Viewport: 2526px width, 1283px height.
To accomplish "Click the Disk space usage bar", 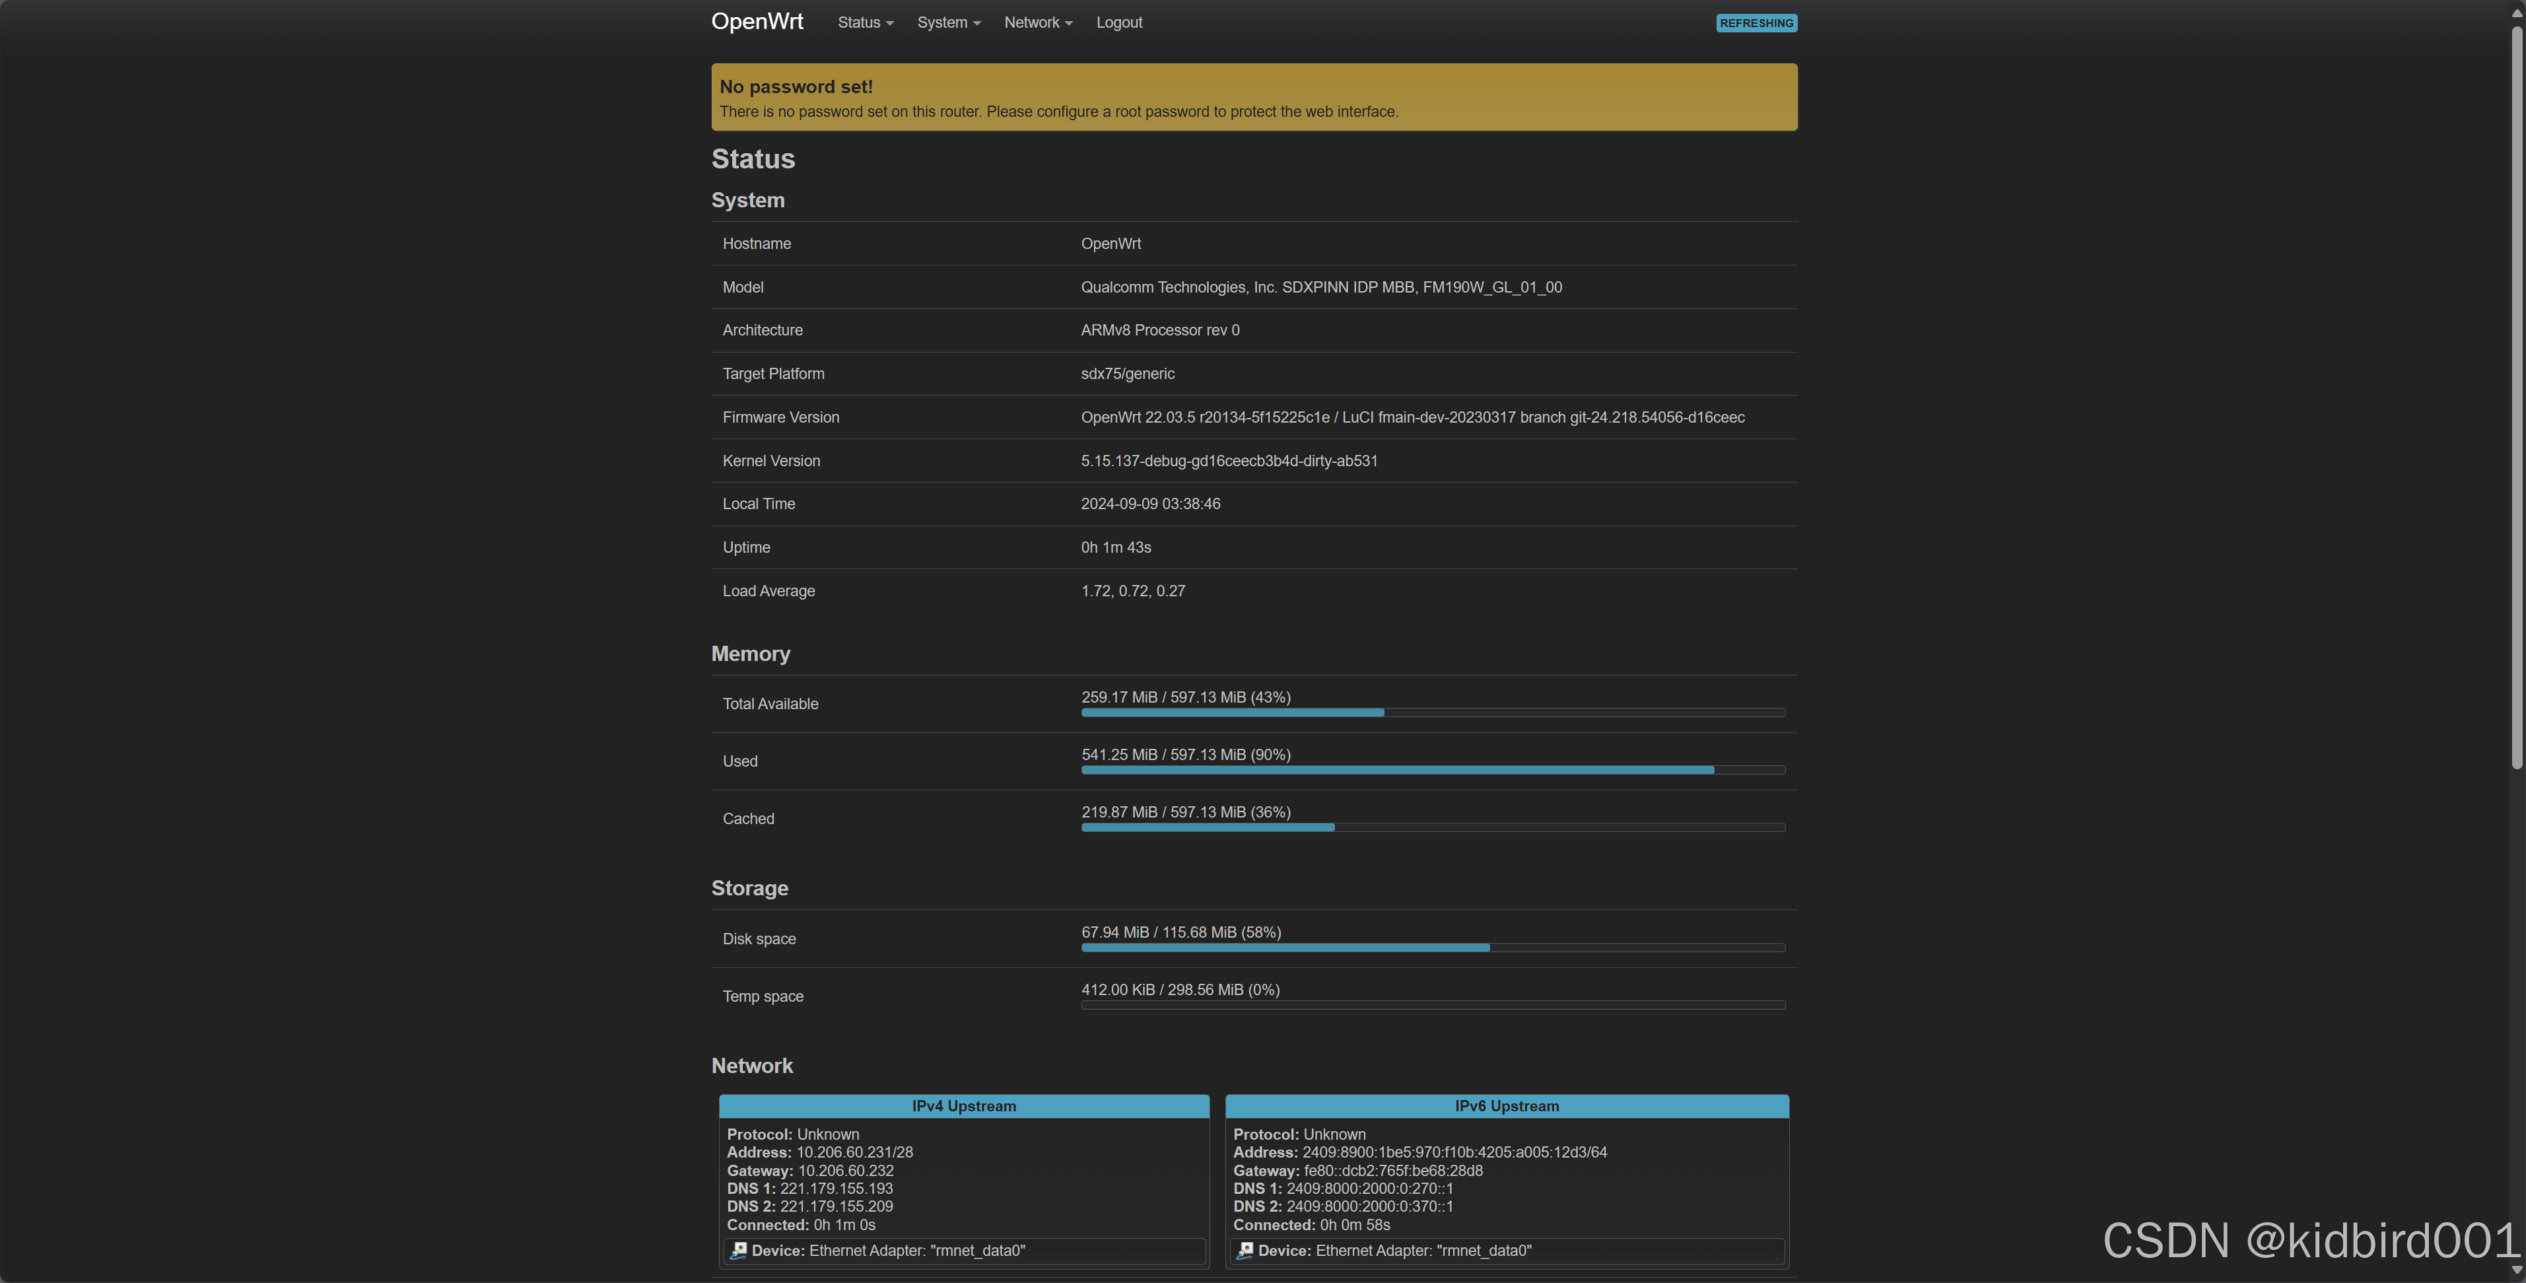I will (x=1431, y=948).
